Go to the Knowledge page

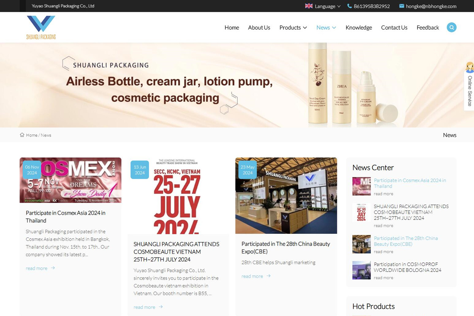(x=359, y=28)
